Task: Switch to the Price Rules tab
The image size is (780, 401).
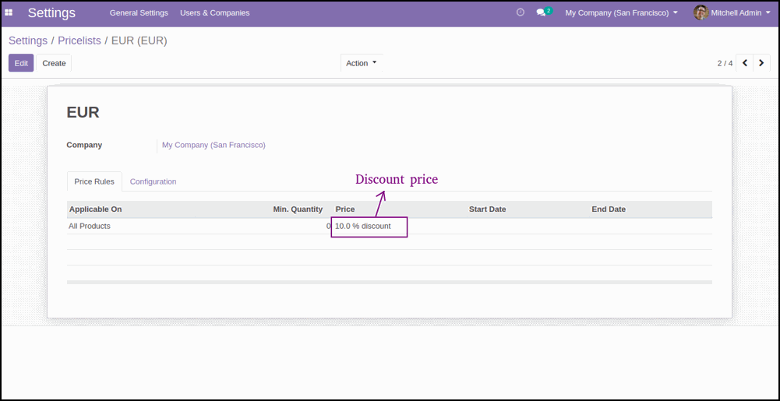Action: pos(94,181)
